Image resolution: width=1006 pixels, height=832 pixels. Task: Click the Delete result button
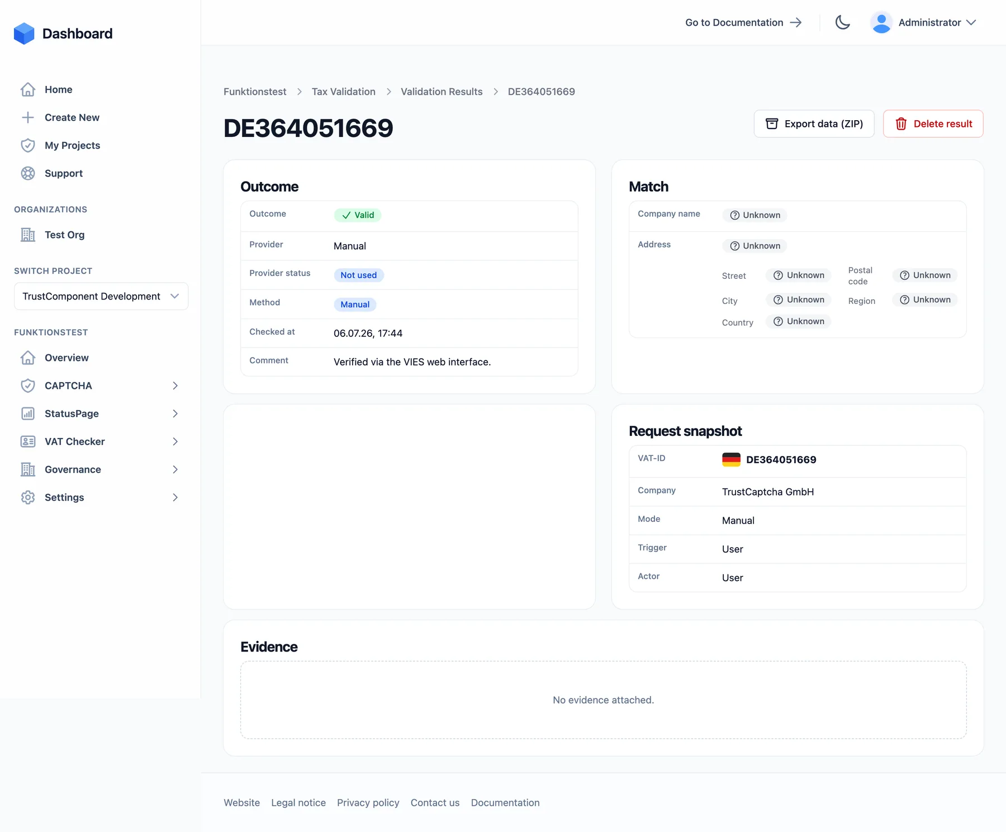click(x=933, y=123)
